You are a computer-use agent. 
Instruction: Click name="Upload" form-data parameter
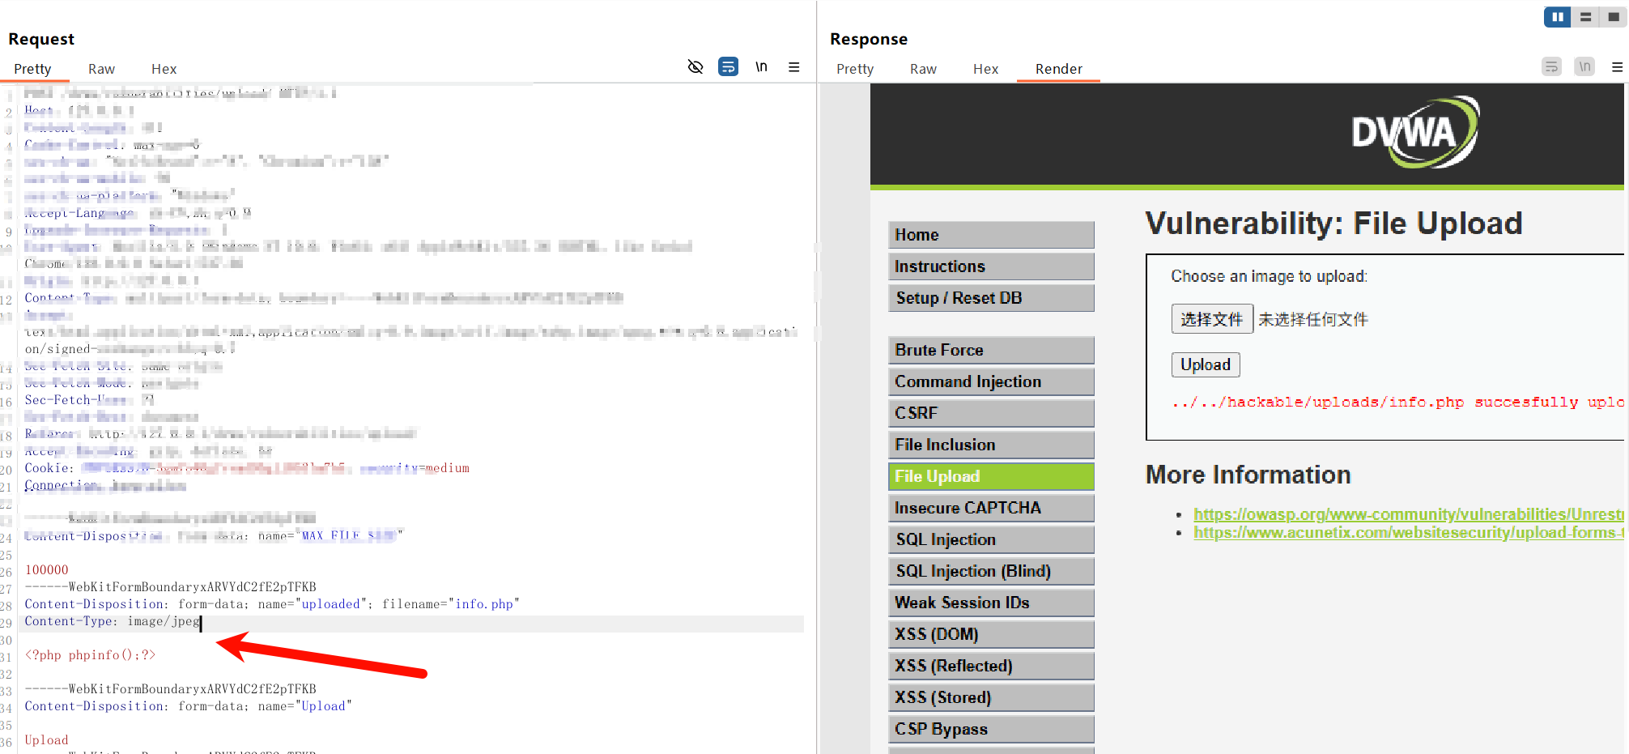304,706
